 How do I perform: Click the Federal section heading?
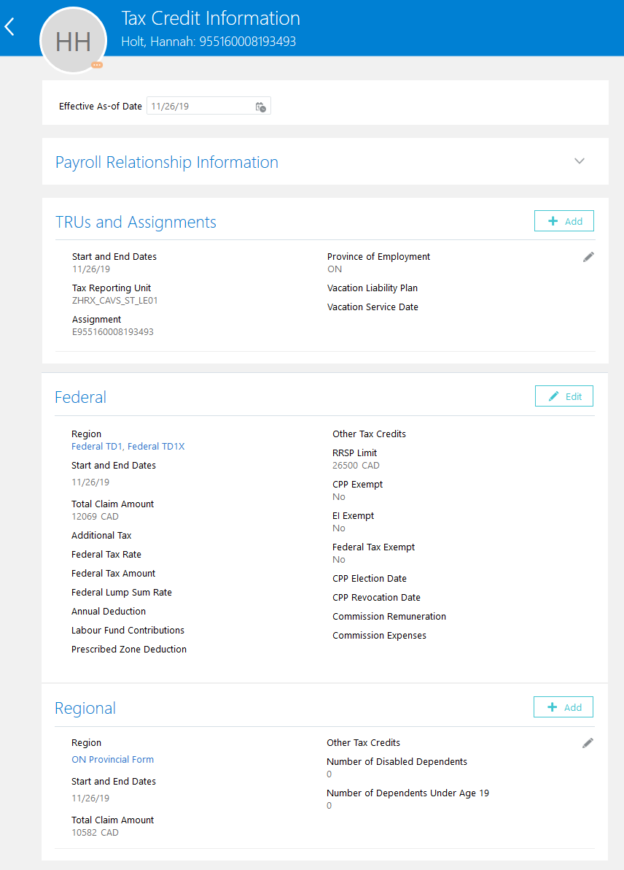[80, 397]
